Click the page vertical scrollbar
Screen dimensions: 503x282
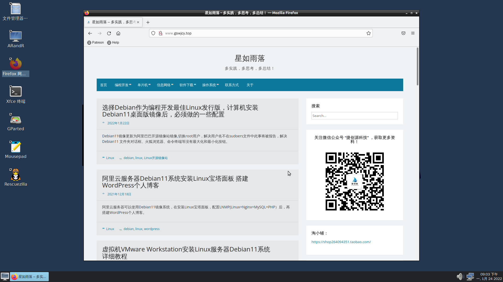pos(417,66)
